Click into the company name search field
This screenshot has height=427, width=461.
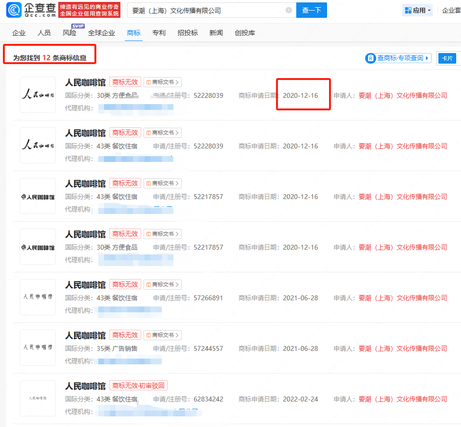click(x=207, y=10)
